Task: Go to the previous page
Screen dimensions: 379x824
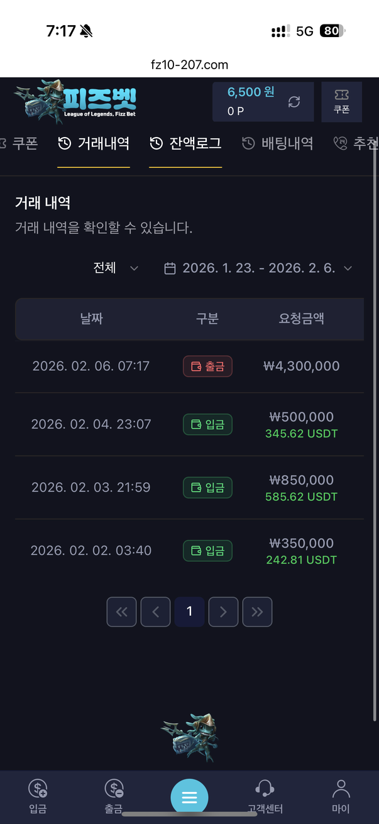Action: coord(156,612)
